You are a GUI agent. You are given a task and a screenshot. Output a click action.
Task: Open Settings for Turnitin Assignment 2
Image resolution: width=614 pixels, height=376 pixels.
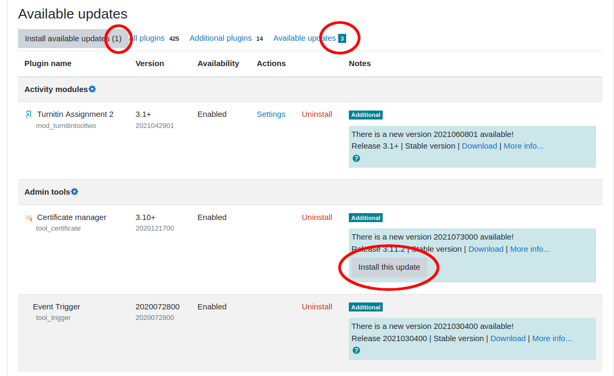click(x=271, y=114)
